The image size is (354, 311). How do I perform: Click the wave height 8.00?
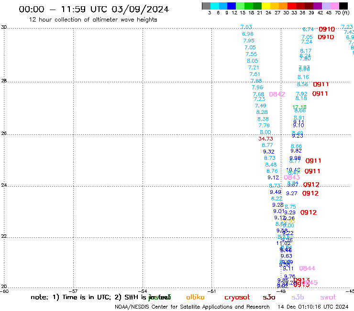click(x=265, y=132)
